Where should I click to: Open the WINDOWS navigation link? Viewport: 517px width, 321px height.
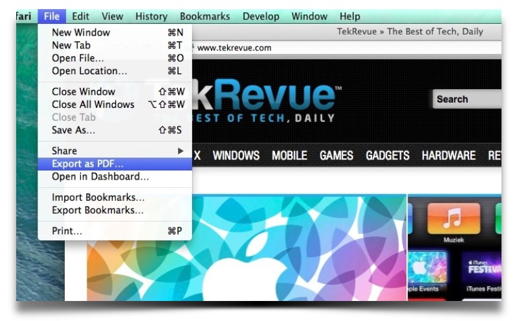(236, 156)
